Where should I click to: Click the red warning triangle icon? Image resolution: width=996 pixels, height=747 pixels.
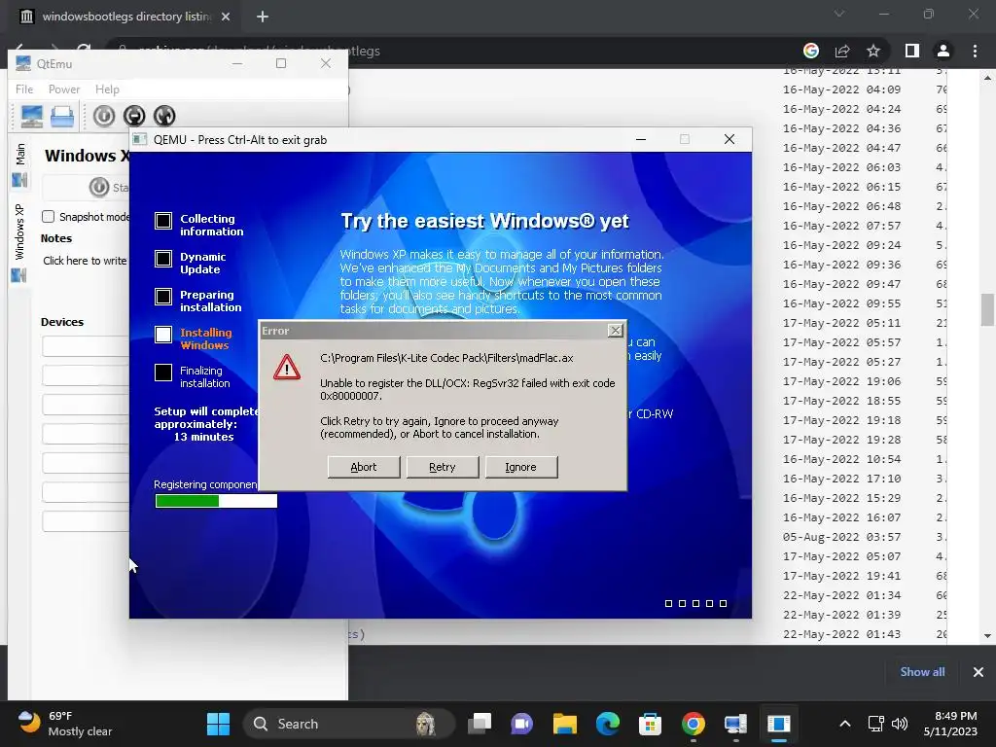287,367
